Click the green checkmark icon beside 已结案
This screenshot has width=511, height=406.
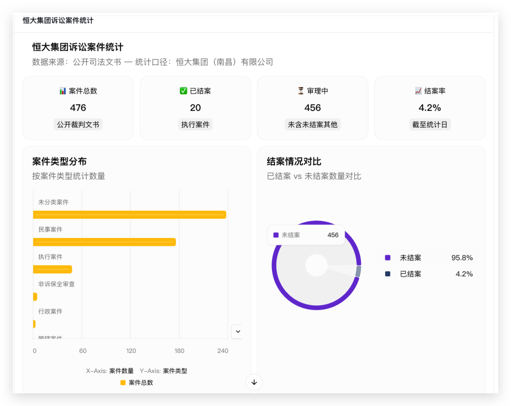pos(183,91)
